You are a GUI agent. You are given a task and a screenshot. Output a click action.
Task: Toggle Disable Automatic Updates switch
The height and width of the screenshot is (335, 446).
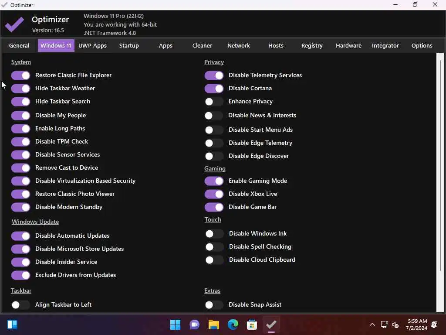point(20,236)
